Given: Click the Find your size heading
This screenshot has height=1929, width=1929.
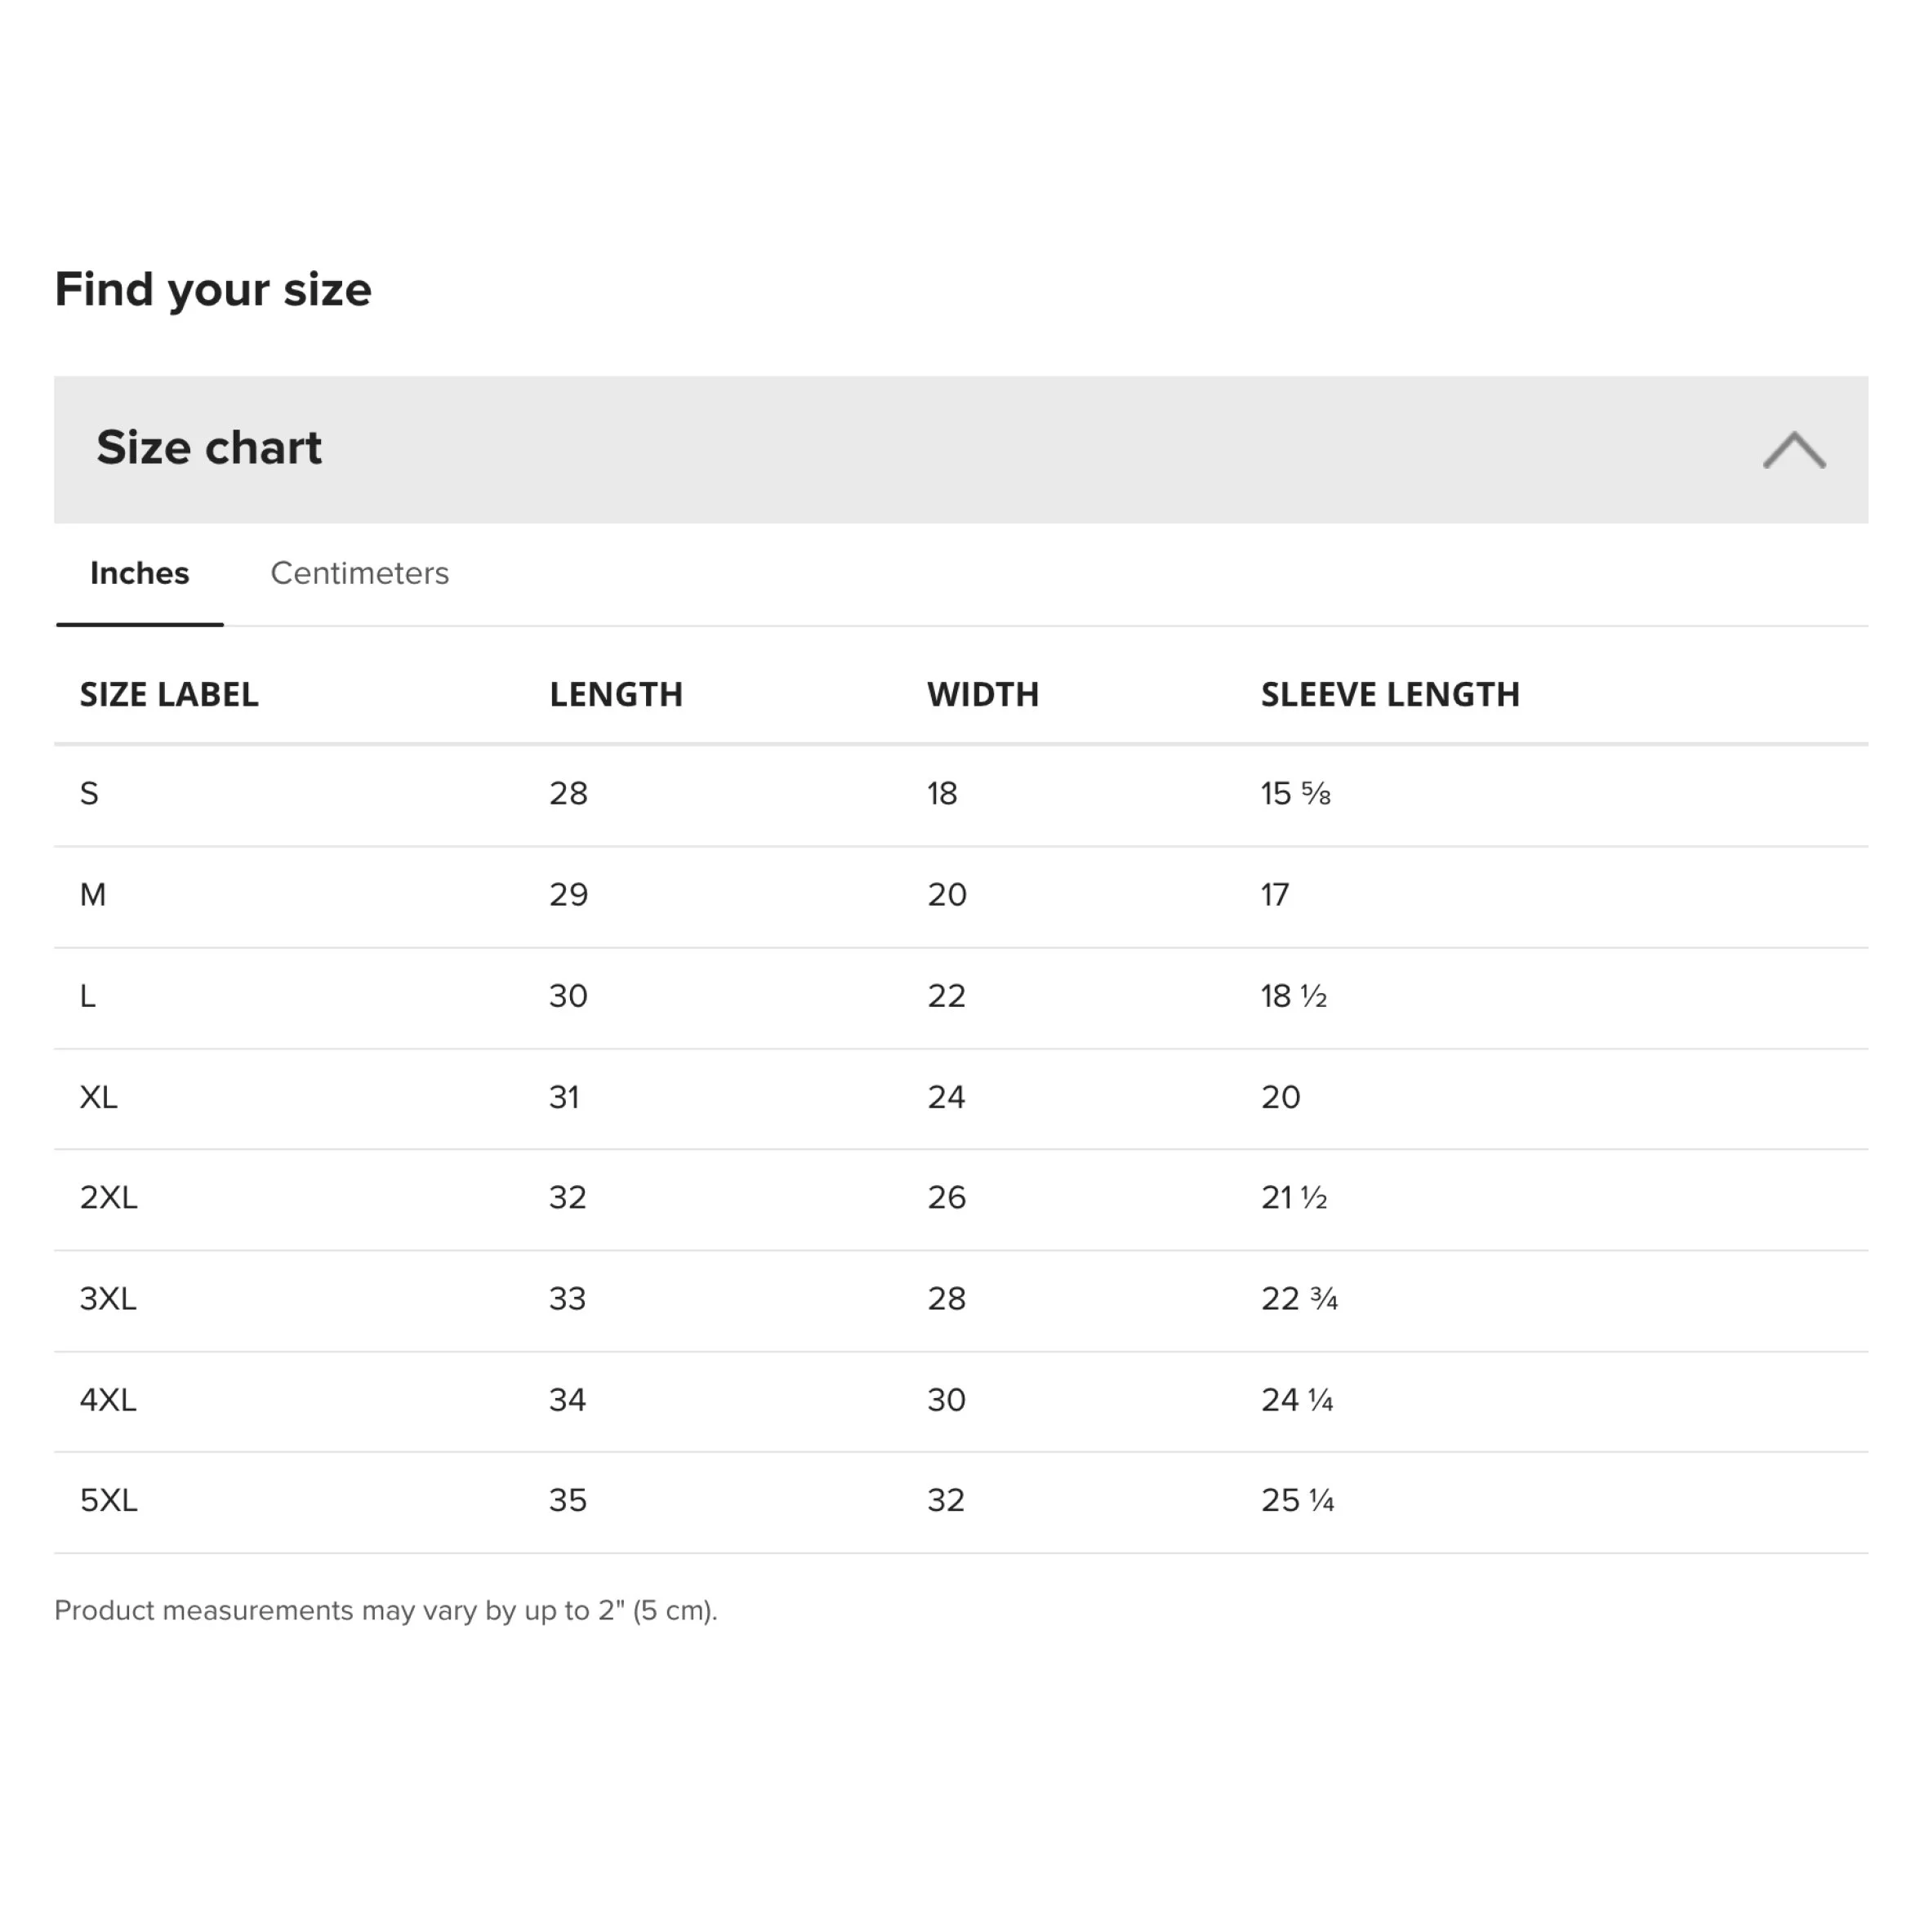Looking at the screenshot, I should pyautogui.click(x=212, y=290).
